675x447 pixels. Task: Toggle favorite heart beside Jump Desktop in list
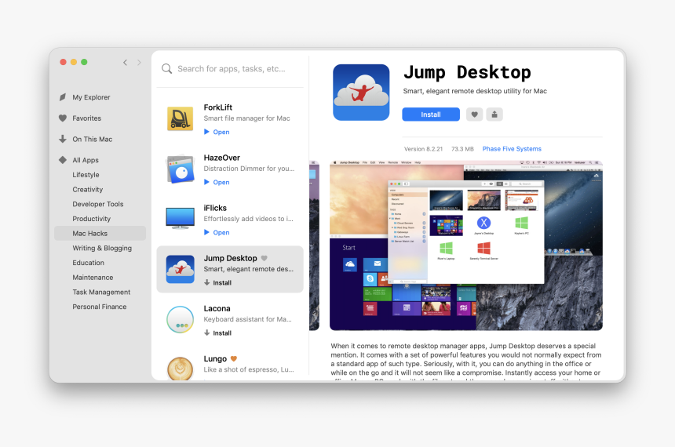tap(265, 258)
